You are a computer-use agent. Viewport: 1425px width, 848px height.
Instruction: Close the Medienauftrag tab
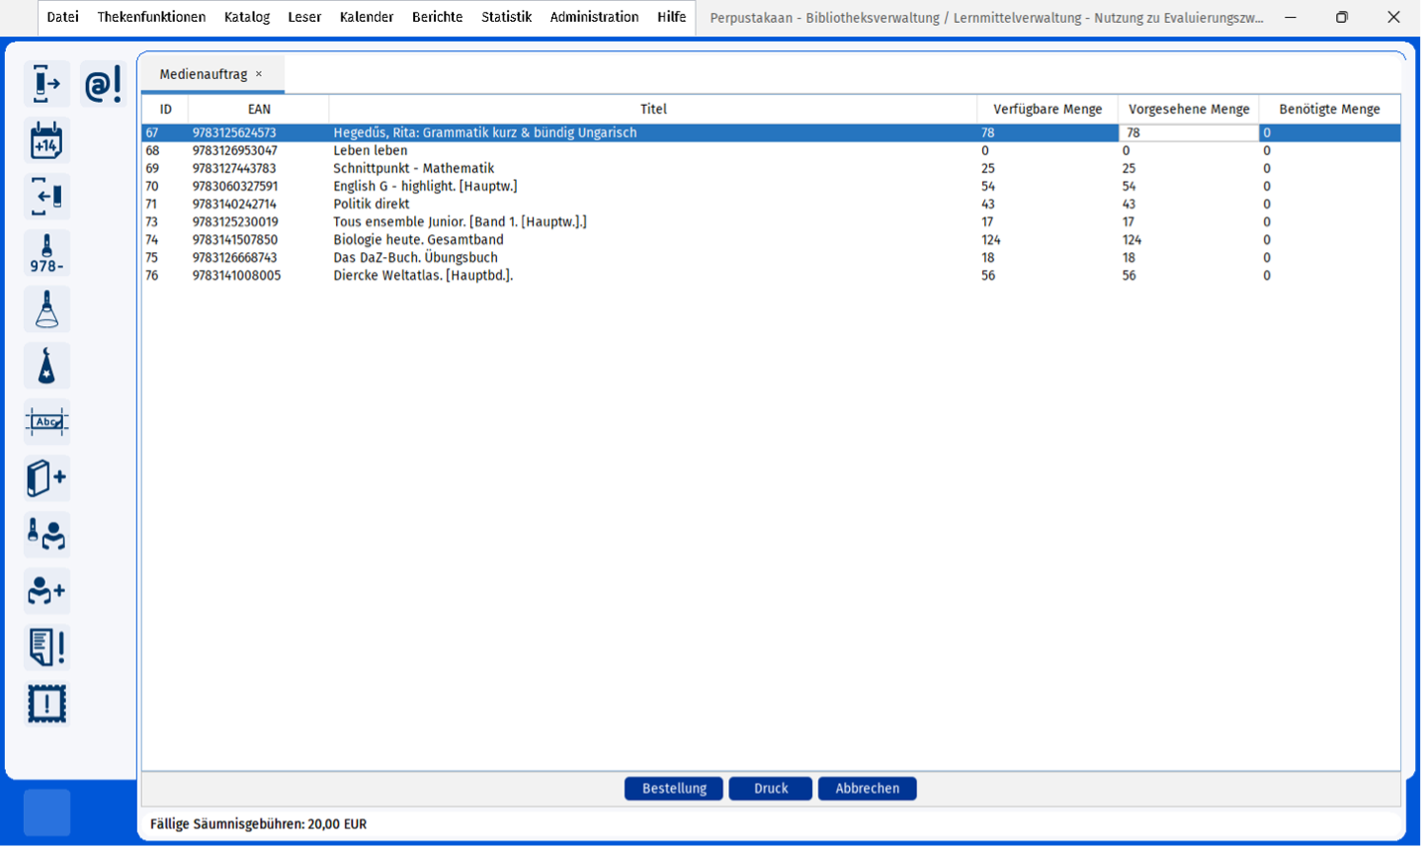259,74
